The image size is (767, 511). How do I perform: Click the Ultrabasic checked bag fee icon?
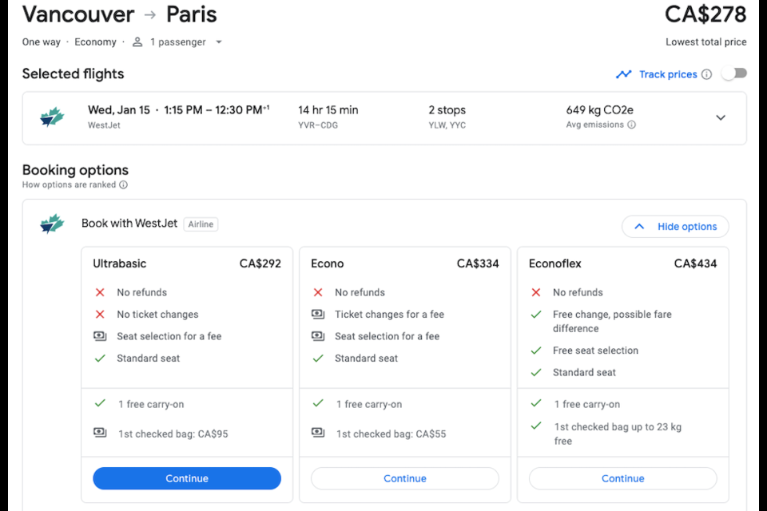pyautogui.click(x=100, y=433)
